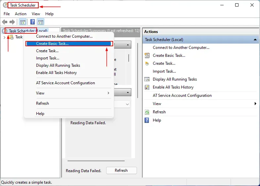Choose Import Task... from the context menu

click(x=48, y=58)
